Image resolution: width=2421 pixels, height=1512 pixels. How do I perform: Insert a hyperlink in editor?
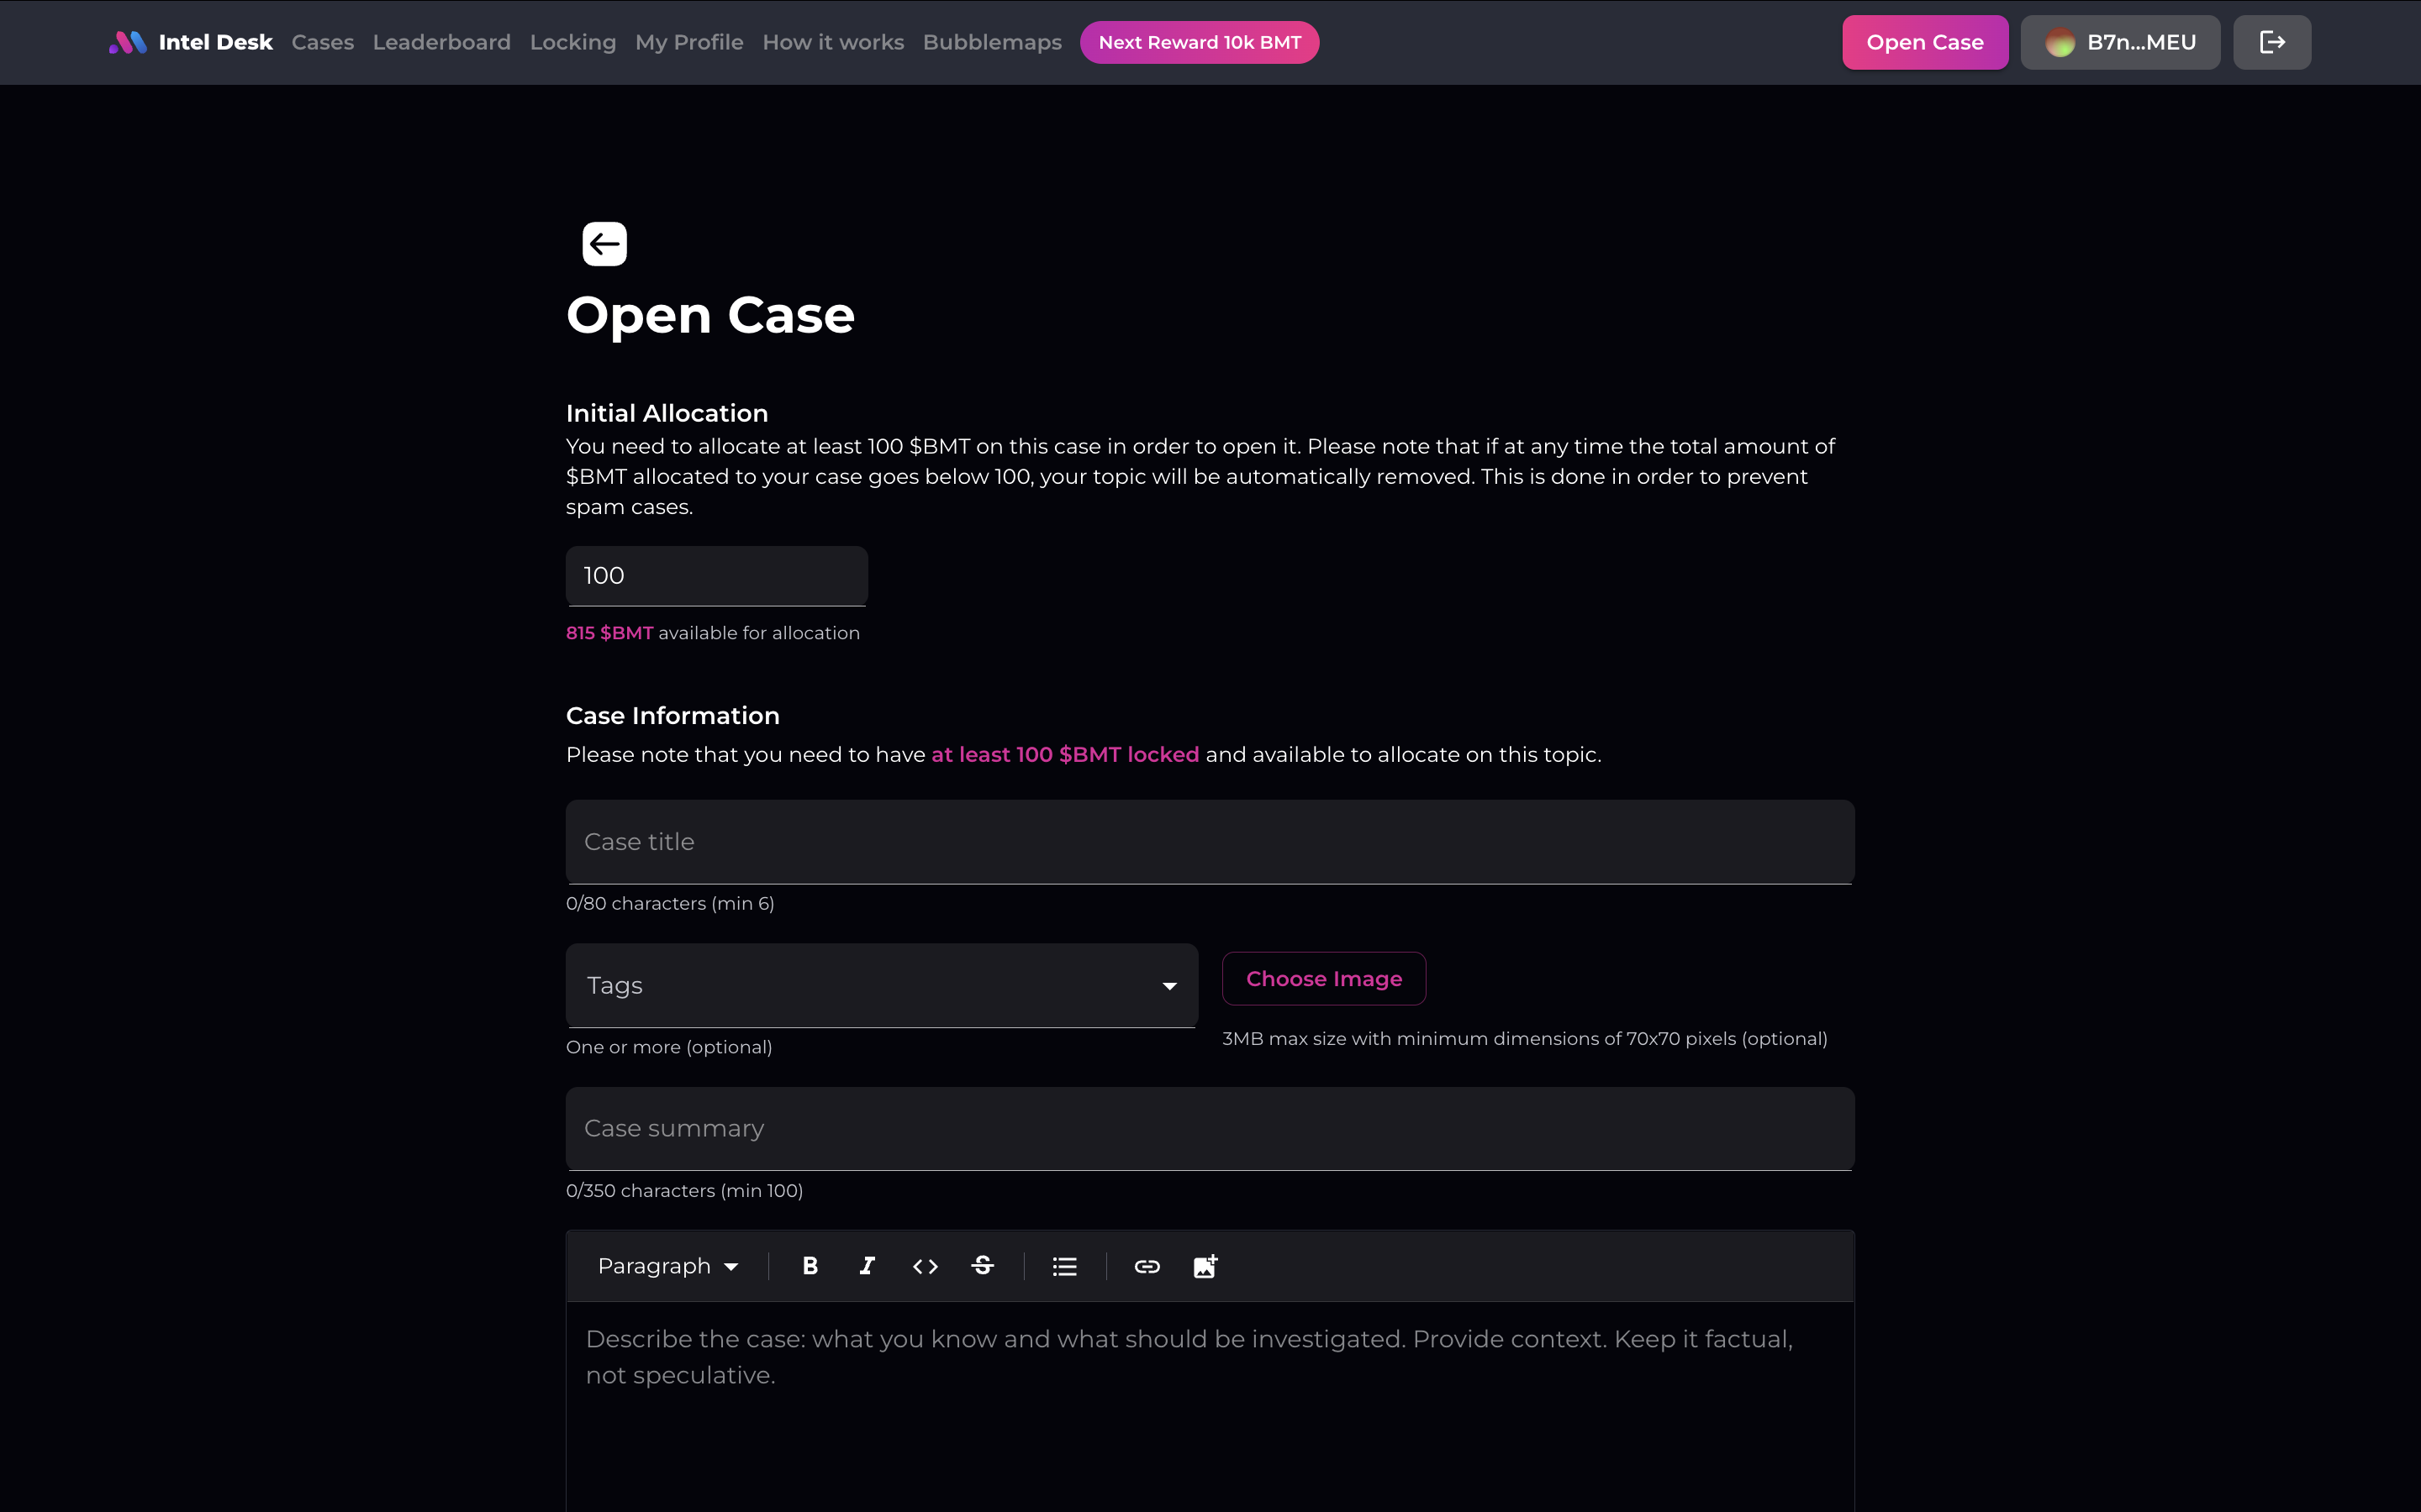tap(1147, 1266)
